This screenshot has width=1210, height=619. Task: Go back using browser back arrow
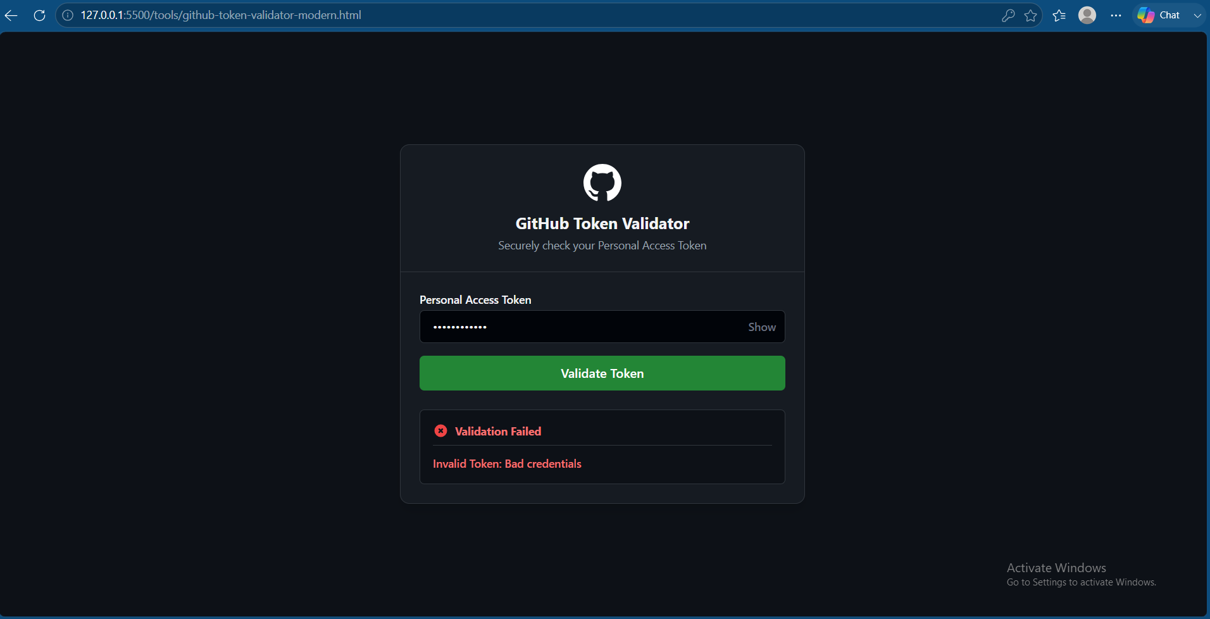point(11,15)
